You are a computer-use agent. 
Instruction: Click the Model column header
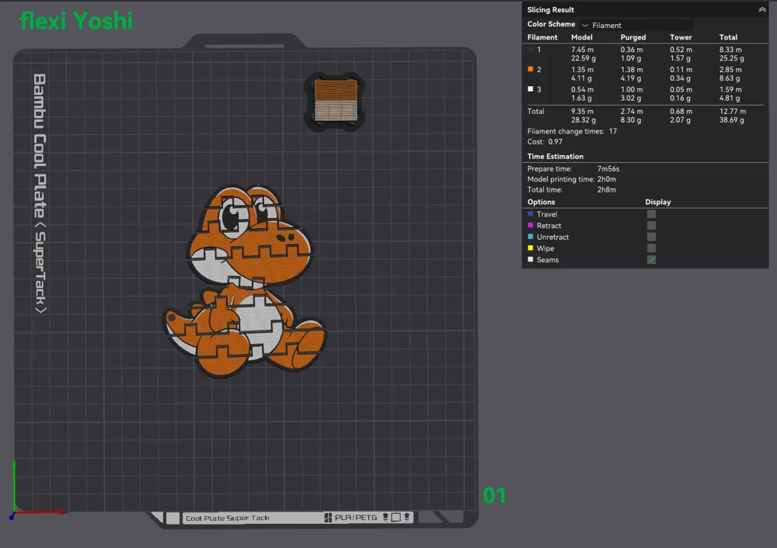pos(581,37)
